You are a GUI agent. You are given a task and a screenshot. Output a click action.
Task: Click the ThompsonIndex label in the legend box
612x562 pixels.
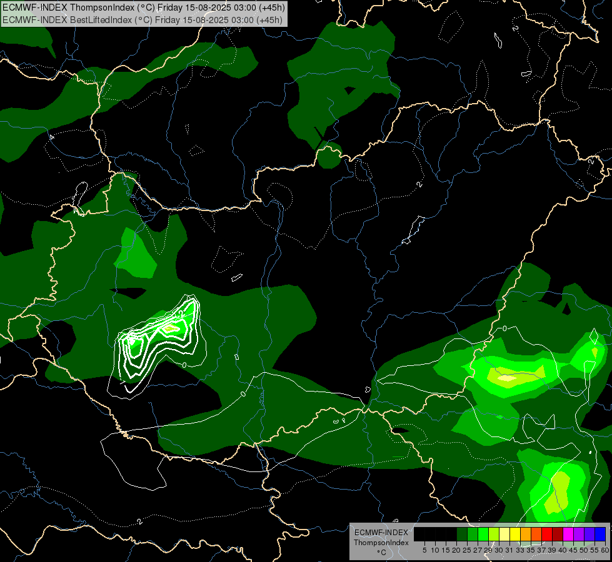(381, 543)
